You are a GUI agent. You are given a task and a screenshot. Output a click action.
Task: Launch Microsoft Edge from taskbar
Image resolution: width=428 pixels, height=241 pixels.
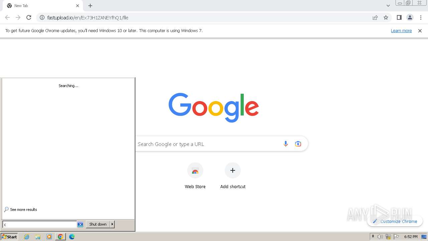[72, 237]
